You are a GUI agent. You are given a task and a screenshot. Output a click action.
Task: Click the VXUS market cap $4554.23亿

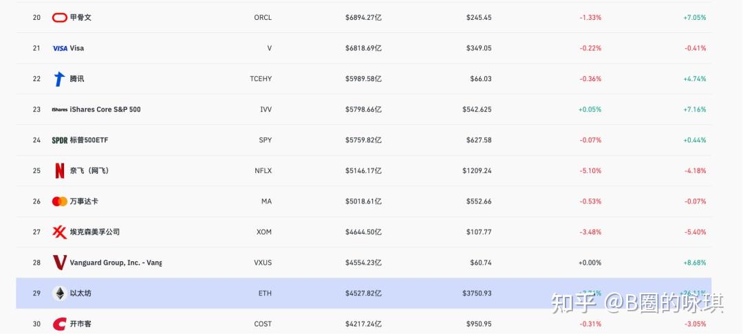[363, 263]
